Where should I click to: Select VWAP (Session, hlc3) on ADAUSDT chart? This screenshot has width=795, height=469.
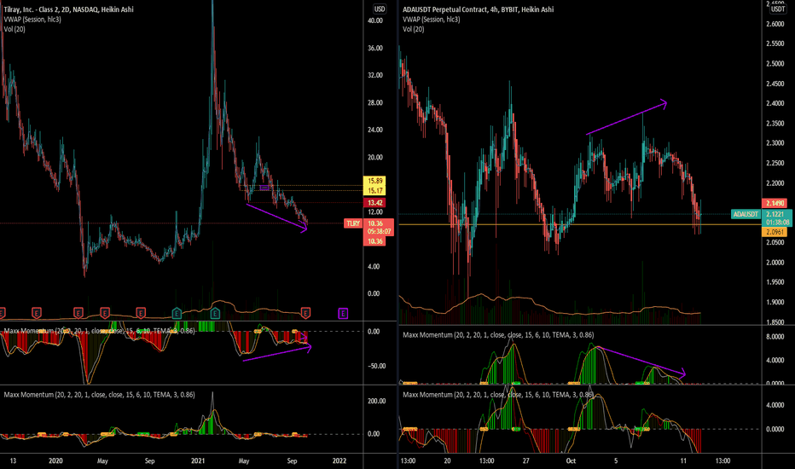[x=432, y=20]
